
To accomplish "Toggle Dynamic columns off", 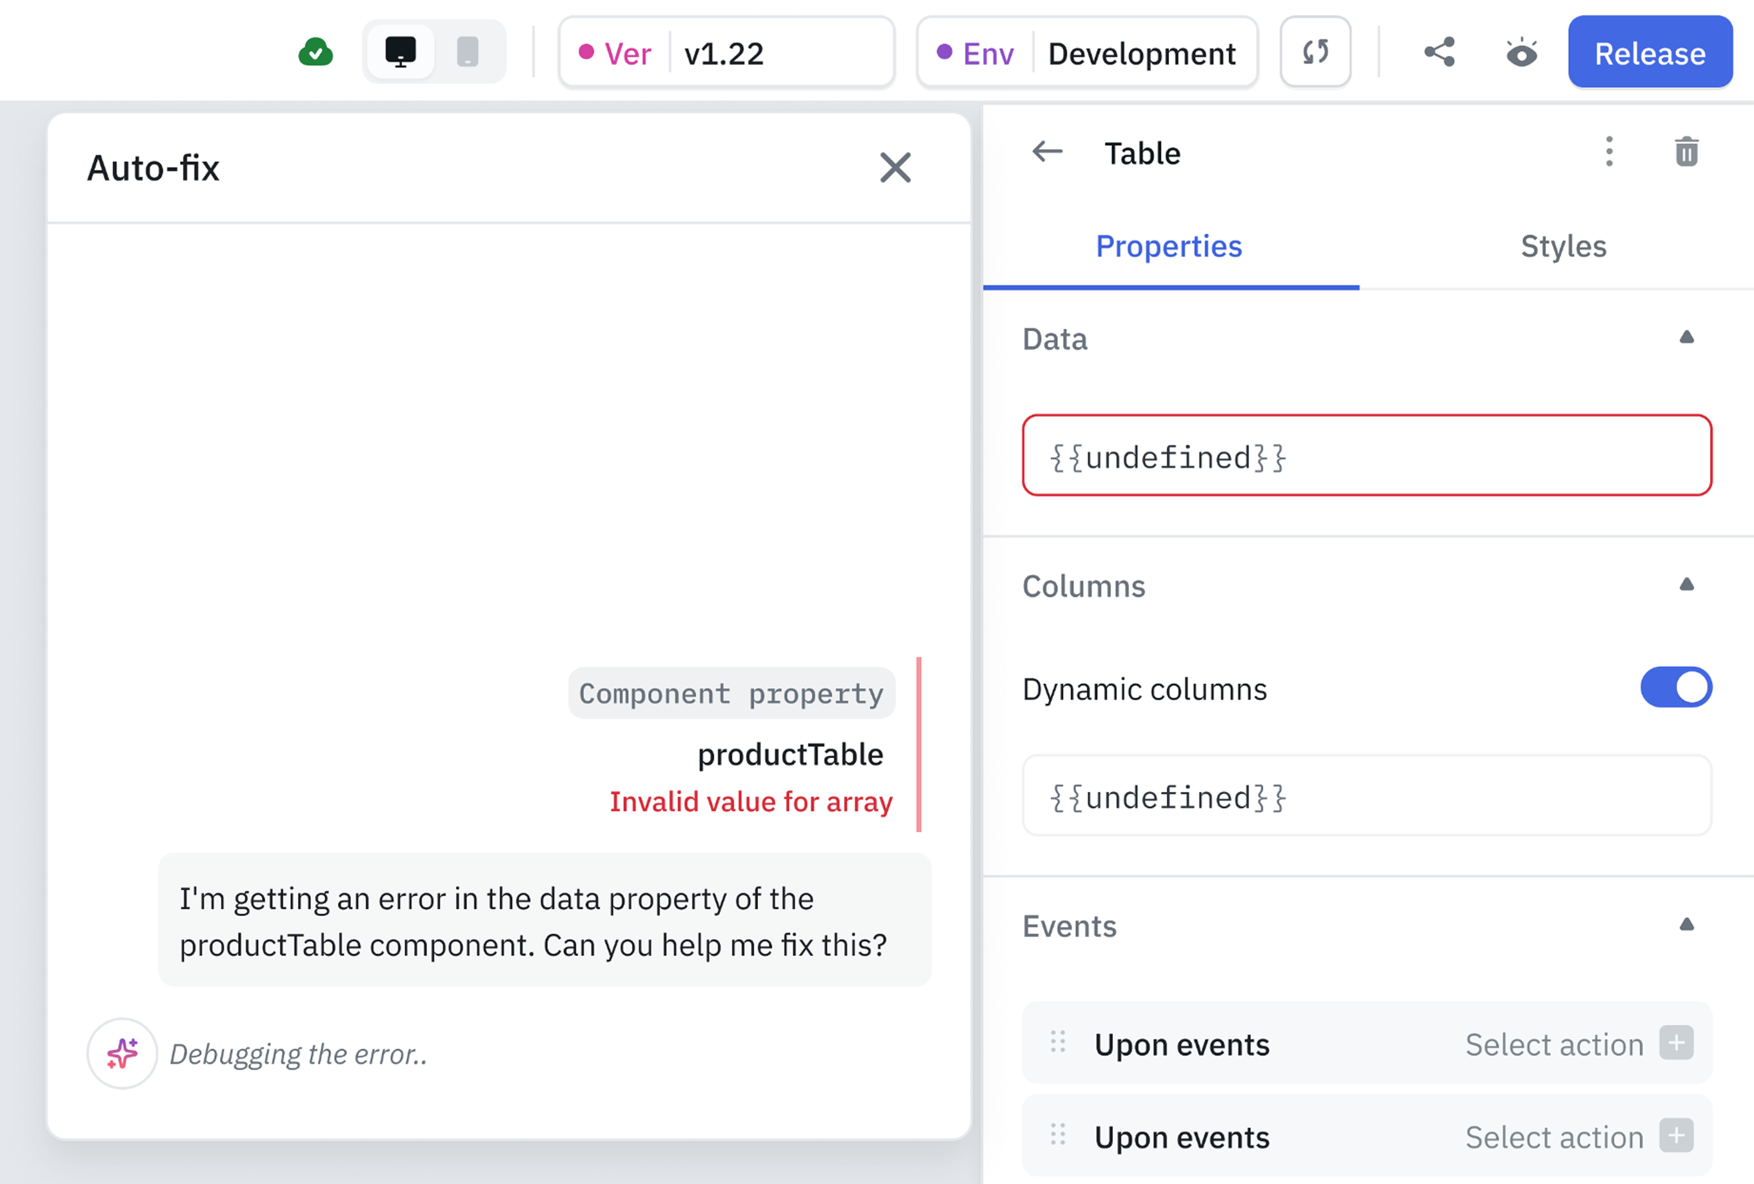I will (x=1676, y=687).
